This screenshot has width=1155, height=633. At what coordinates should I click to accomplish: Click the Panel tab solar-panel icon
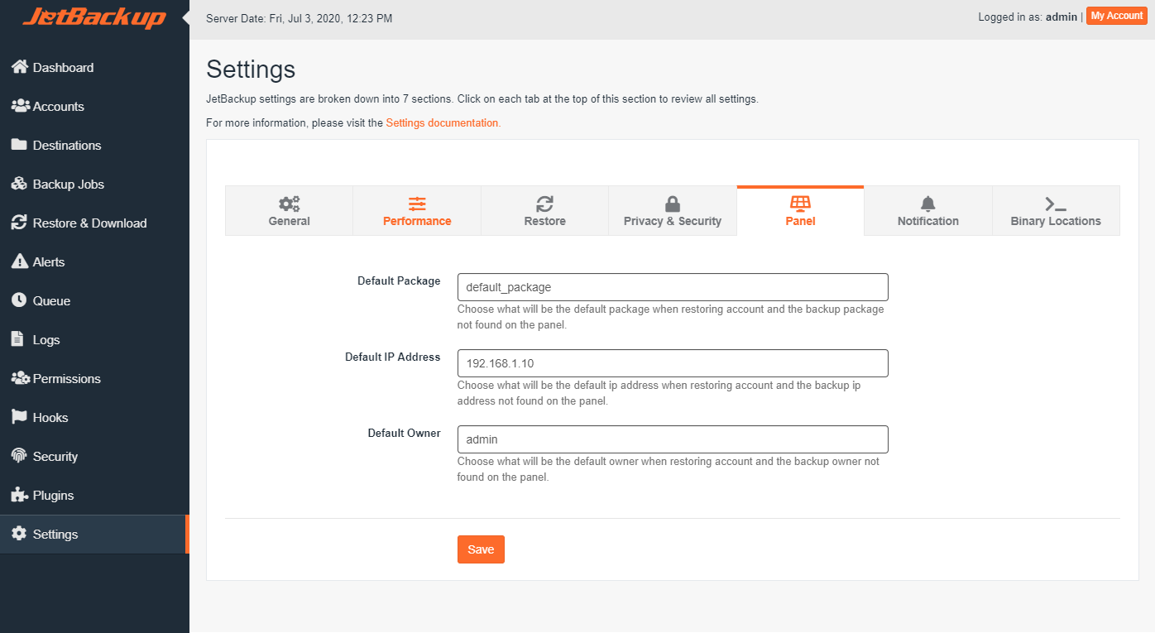(x=800, y=204)
